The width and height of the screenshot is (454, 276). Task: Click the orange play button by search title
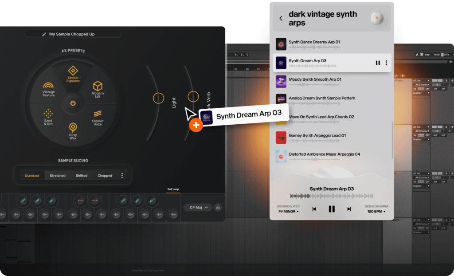pos(377,19)
